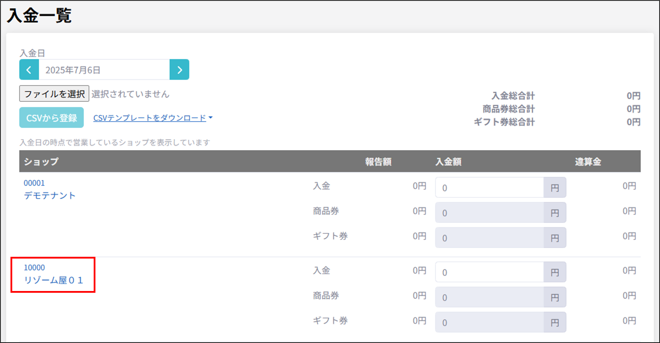
Task: Click the ショップ column header
Action: [x=41, y=162]
